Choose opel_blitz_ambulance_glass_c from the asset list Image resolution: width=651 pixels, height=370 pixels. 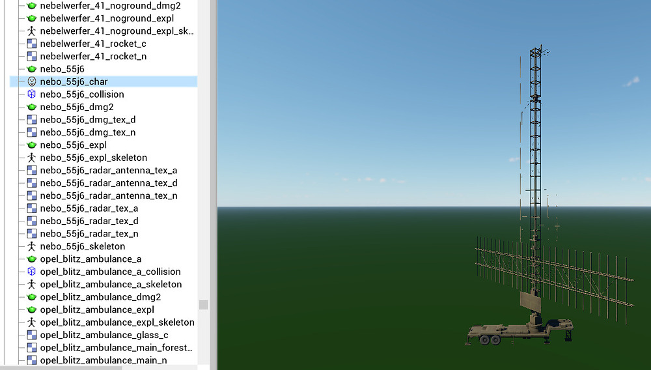[x=104, y=335]
